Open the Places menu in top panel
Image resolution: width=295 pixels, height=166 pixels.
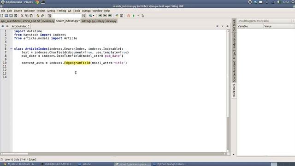point(29,2)
